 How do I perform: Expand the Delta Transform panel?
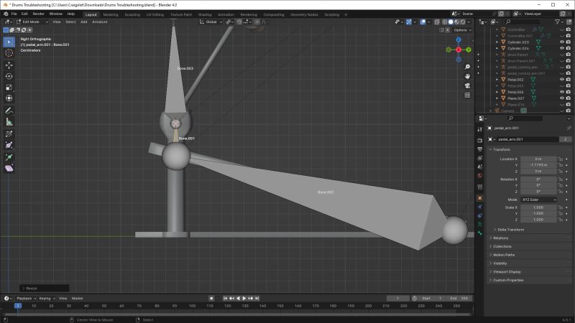[510, 230]
